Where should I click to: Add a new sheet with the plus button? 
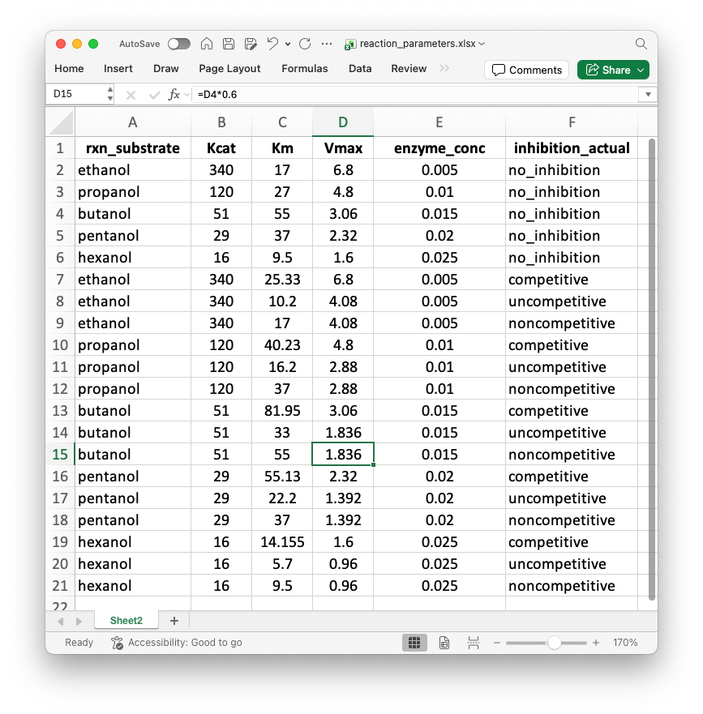[x=174, y=620]
